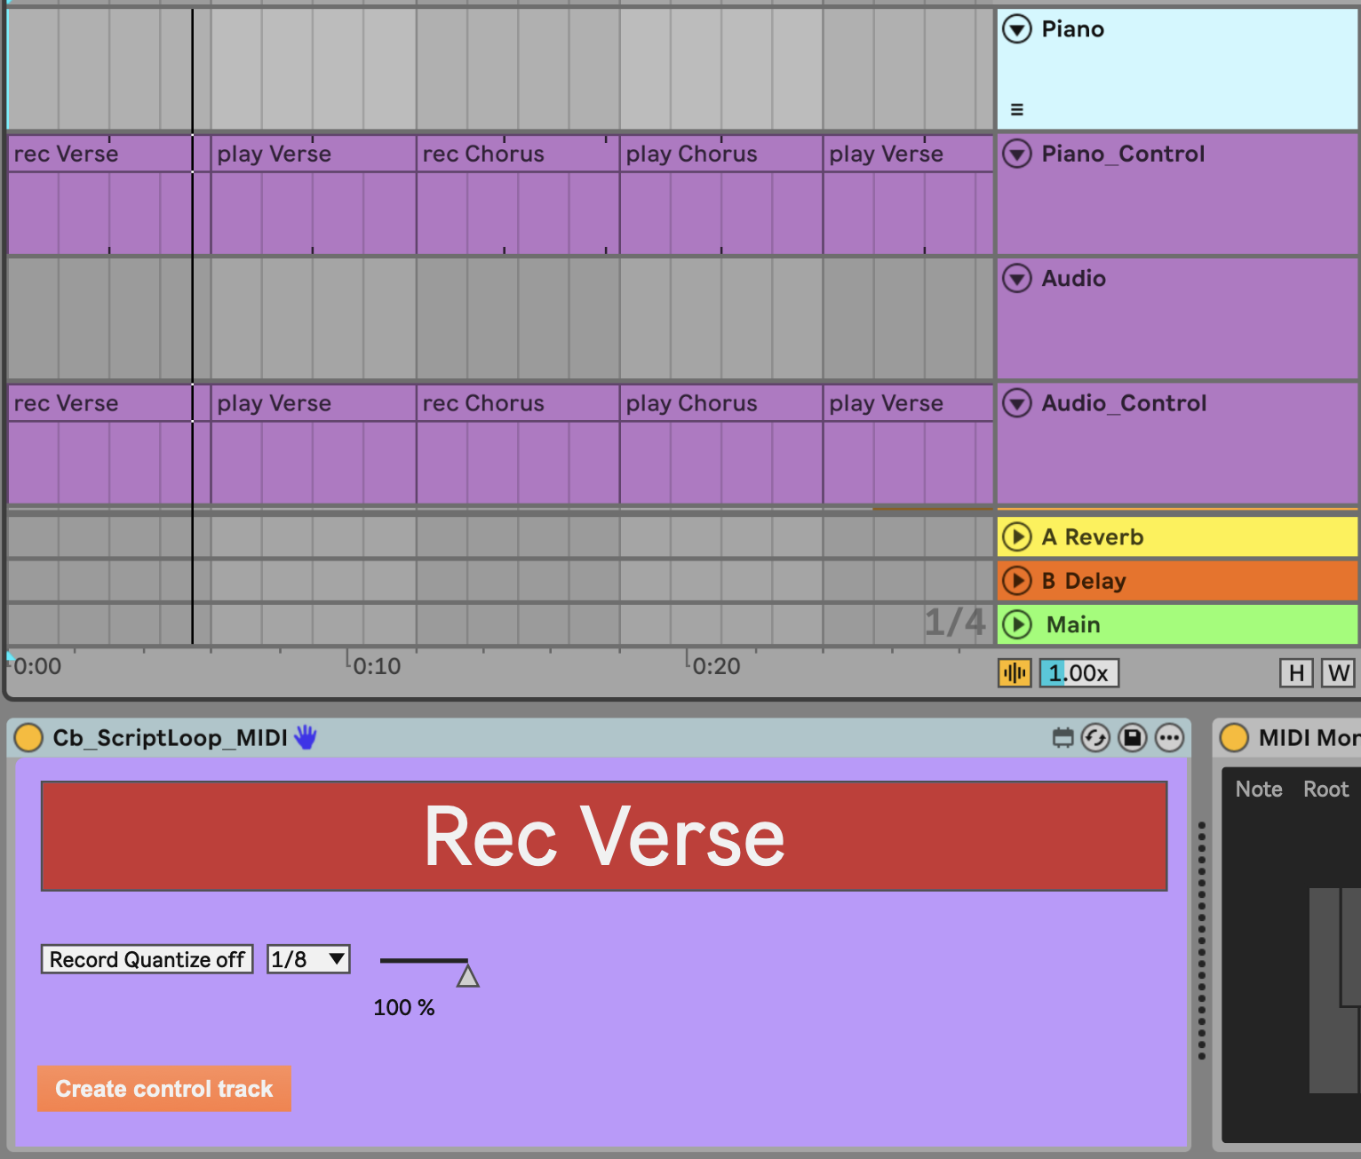This screenshot has height=1159, width=1361.
Task: Open the 1/8 quantize value dropdown
Action: pyautogui.click(x=308, y=959)
